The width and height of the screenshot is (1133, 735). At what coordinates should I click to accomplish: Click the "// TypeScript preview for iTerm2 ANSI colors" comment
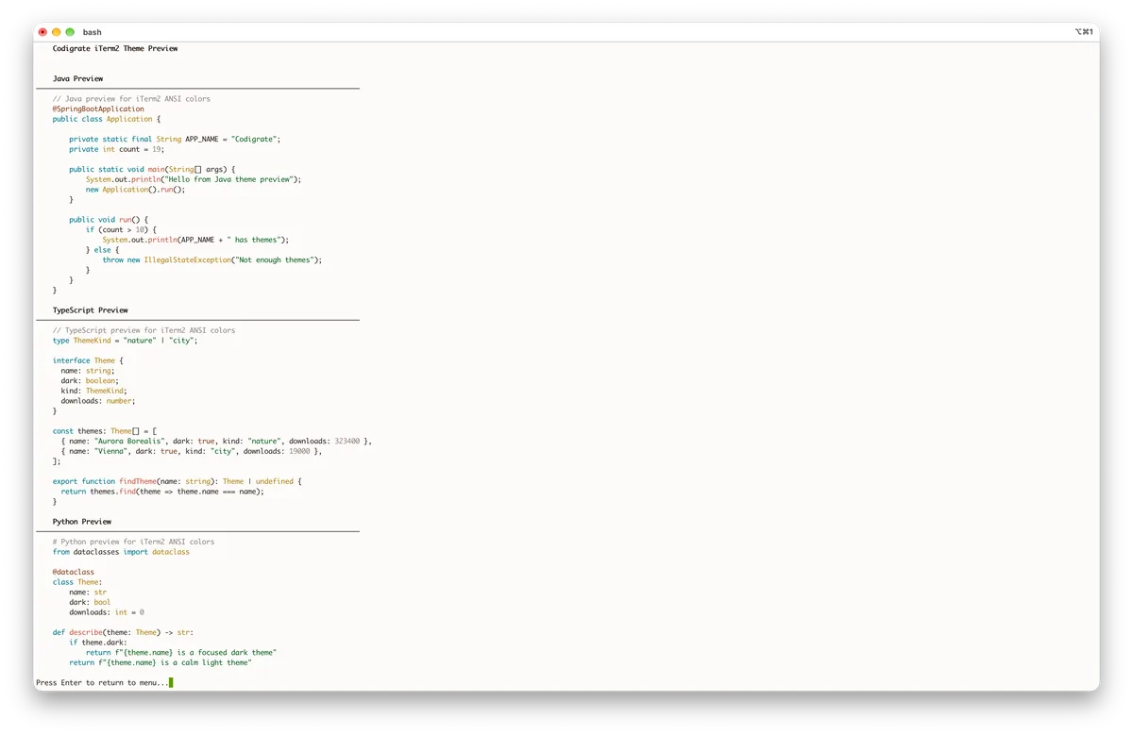pos(144,330)
